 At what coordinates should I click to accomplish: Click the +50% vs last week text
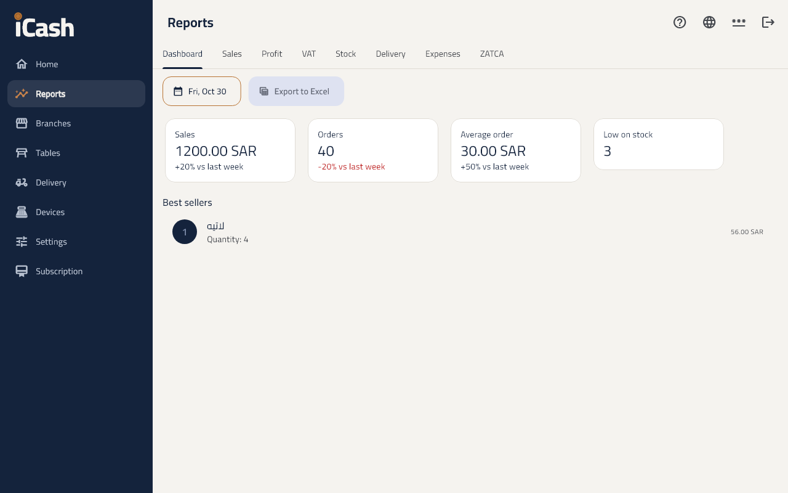click(494, 166)
